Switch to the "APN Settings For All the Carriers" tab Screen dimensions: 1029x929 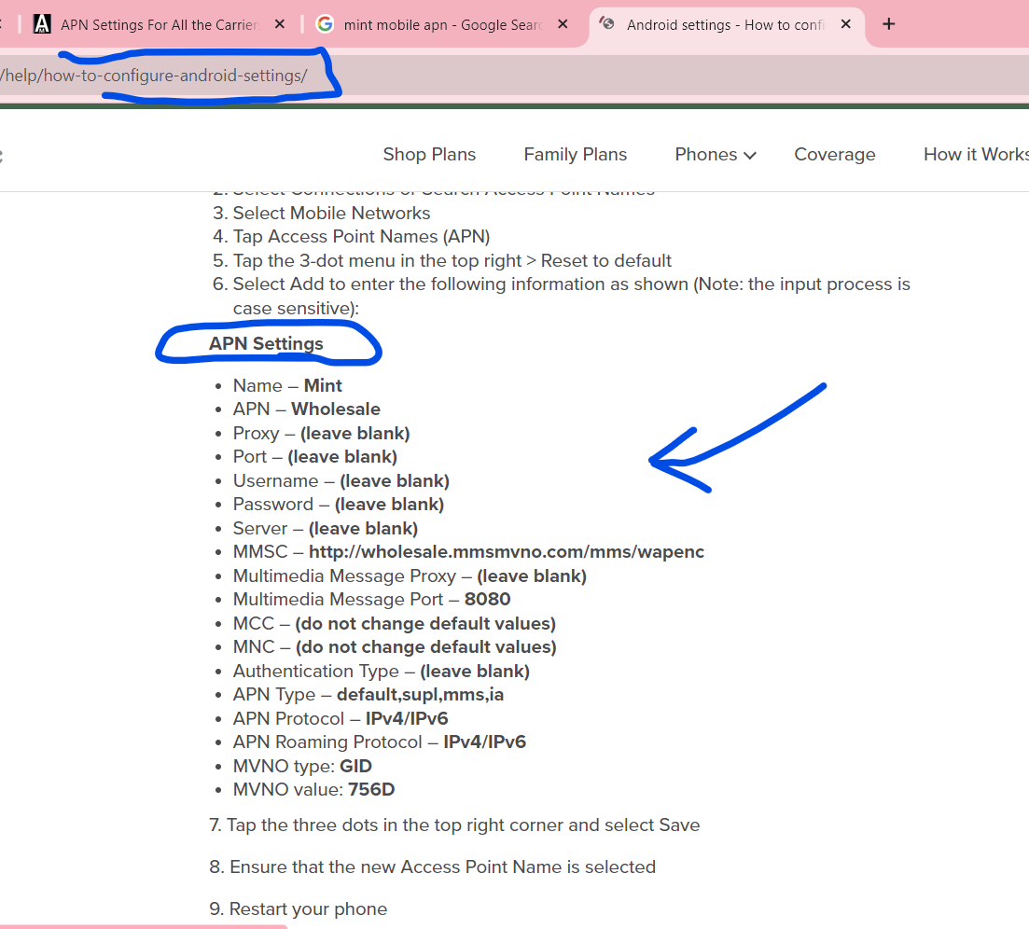point(159,24)
